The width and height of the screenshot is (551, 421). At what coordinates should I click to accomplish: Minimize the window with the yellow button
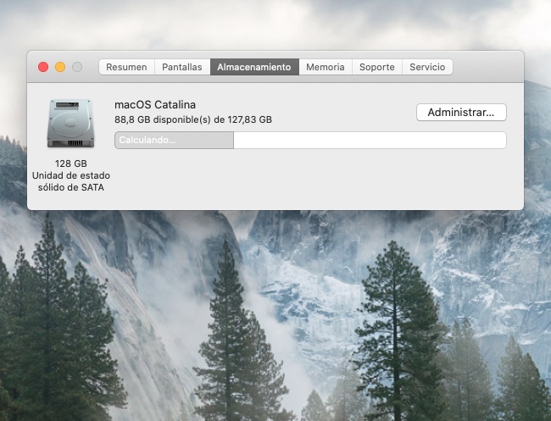tap(60, 67)
